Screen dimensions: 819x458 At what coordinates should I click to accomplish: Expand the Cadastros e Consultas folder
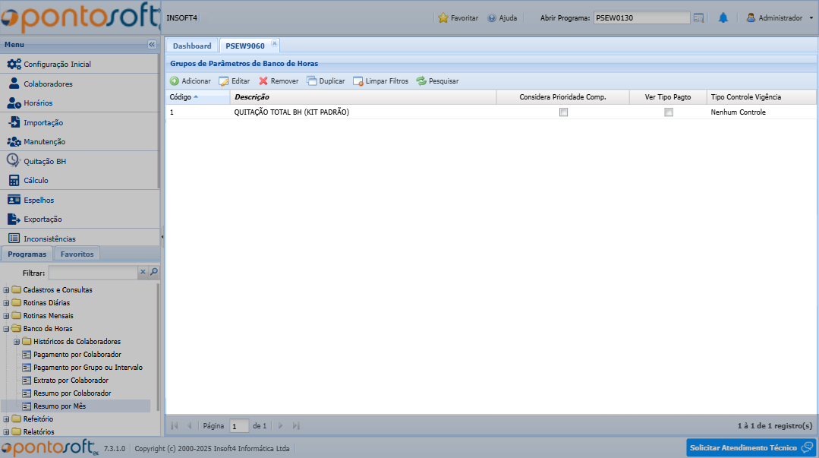pyautogui.click(x=7, y=290)
